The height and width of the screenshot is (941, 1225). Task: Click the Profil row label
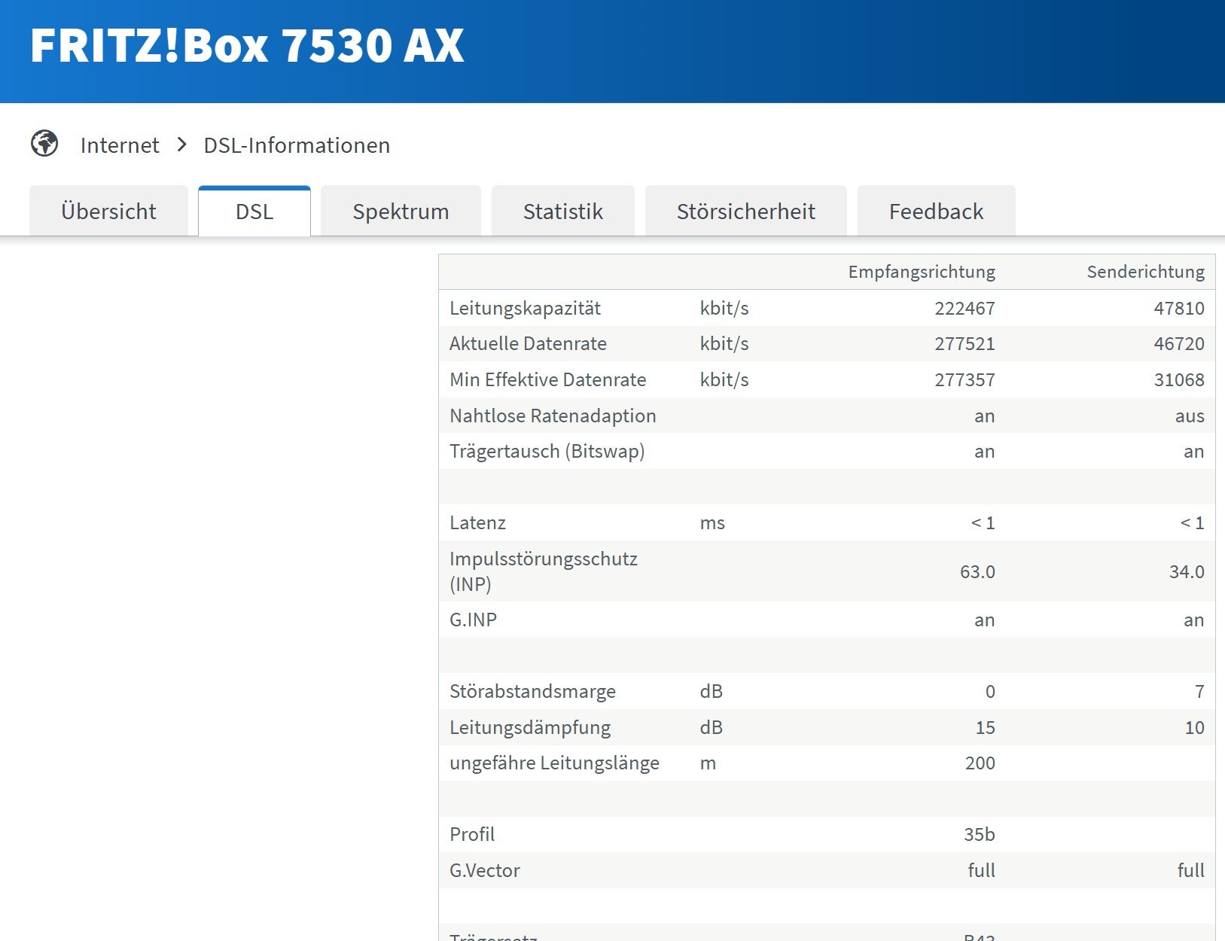point(472,834)
